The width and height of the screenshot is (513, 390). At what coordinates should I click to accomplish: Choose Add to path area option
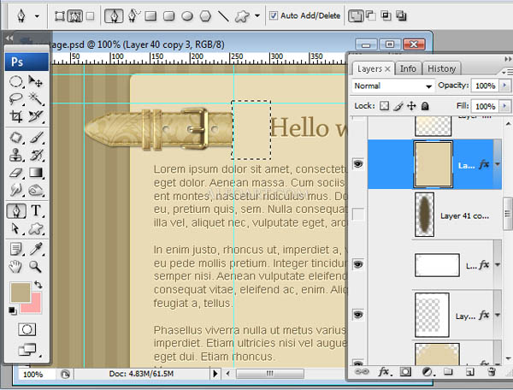356,15
